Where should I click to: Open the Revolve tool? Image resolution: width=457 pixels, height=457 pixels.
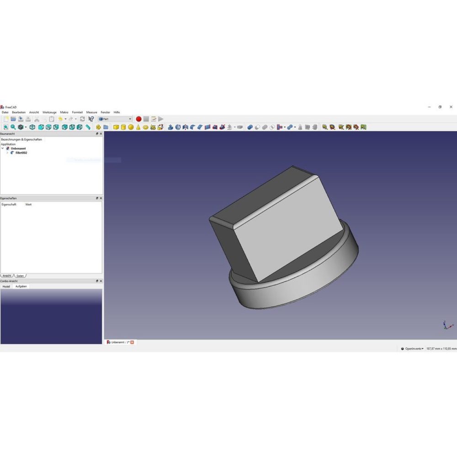tap(178, 127)
